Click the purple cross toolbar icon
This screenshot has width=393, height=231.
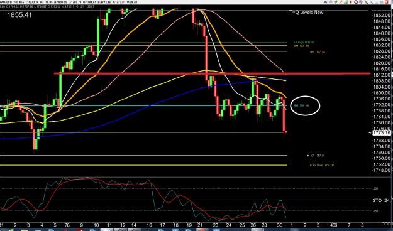[331, 2]
